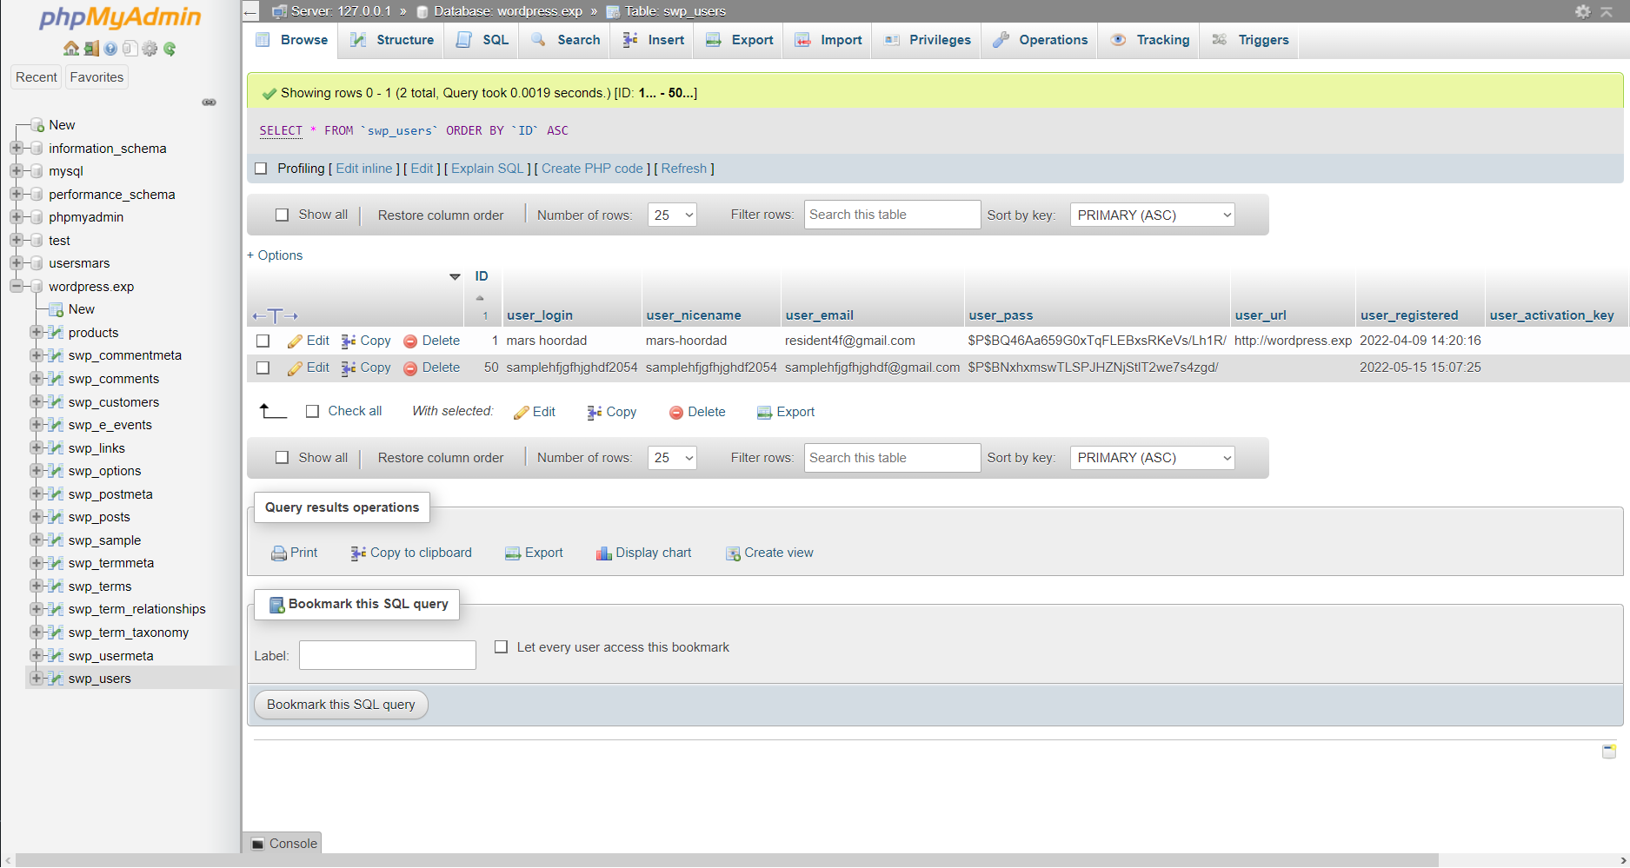Click pencil Edit icon for samplehfjgfhjghdf2054 row
Image resolution: width=1630 pixels, height=868 pixels.
point(295,368)
